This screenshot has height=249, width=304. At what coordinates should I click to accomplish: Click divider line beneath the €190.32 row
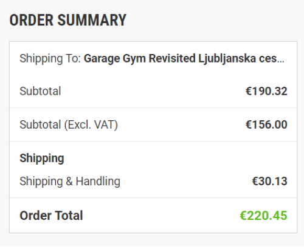[153, 107]
